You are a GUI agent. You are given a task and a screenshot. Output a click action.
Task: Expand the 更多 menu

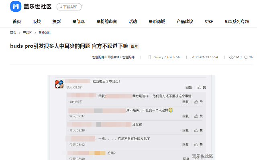tap(209, 21)
